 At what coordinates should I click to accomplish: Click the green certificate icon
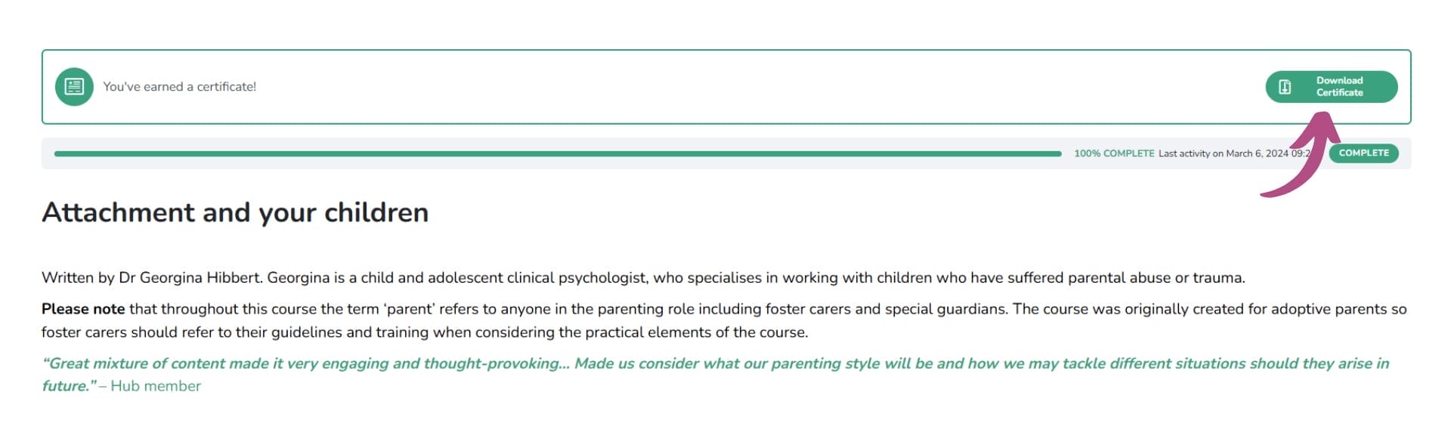[x=74, y=87]
